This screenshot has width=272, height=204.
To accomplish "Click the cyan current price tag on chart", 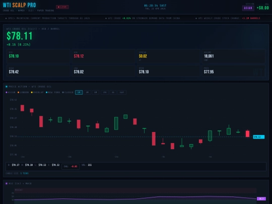I will point(258,137).
